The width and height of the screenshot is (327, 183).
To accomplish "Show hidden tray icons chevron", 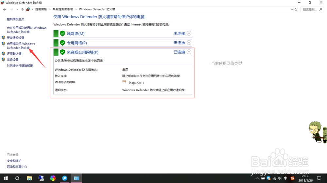I will click(x=257, y=178).
